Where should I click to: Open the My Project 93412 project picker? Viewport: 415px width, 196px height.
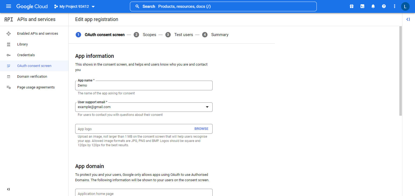pyautogui.click(x=75, y=6)
